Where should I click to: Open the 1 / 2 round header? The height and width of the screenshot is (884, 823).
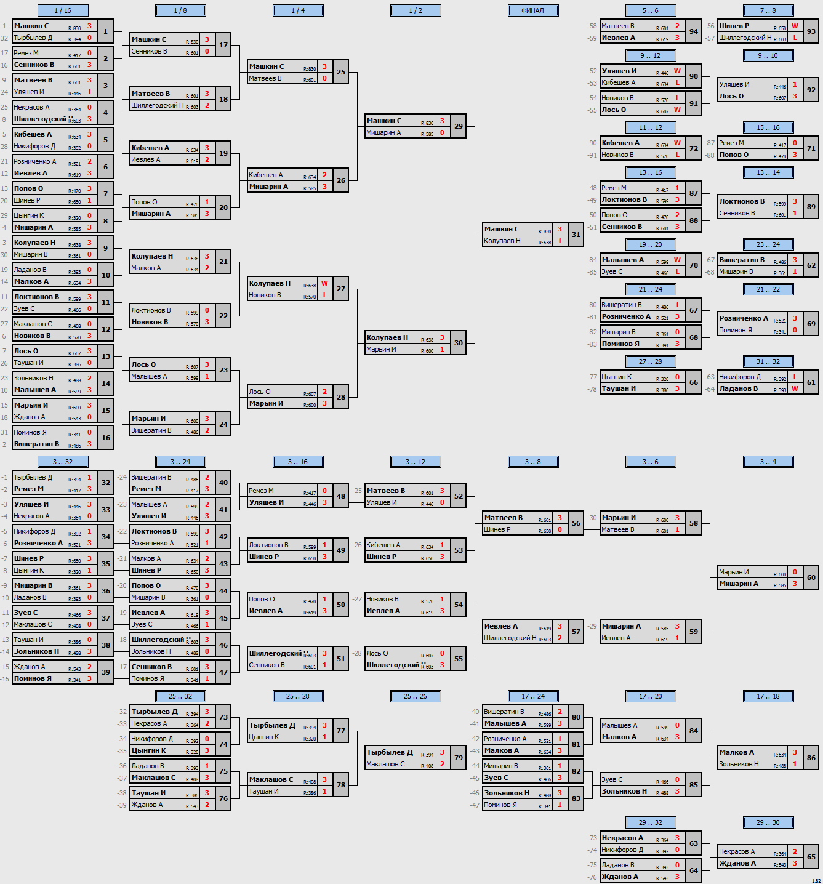416,10
